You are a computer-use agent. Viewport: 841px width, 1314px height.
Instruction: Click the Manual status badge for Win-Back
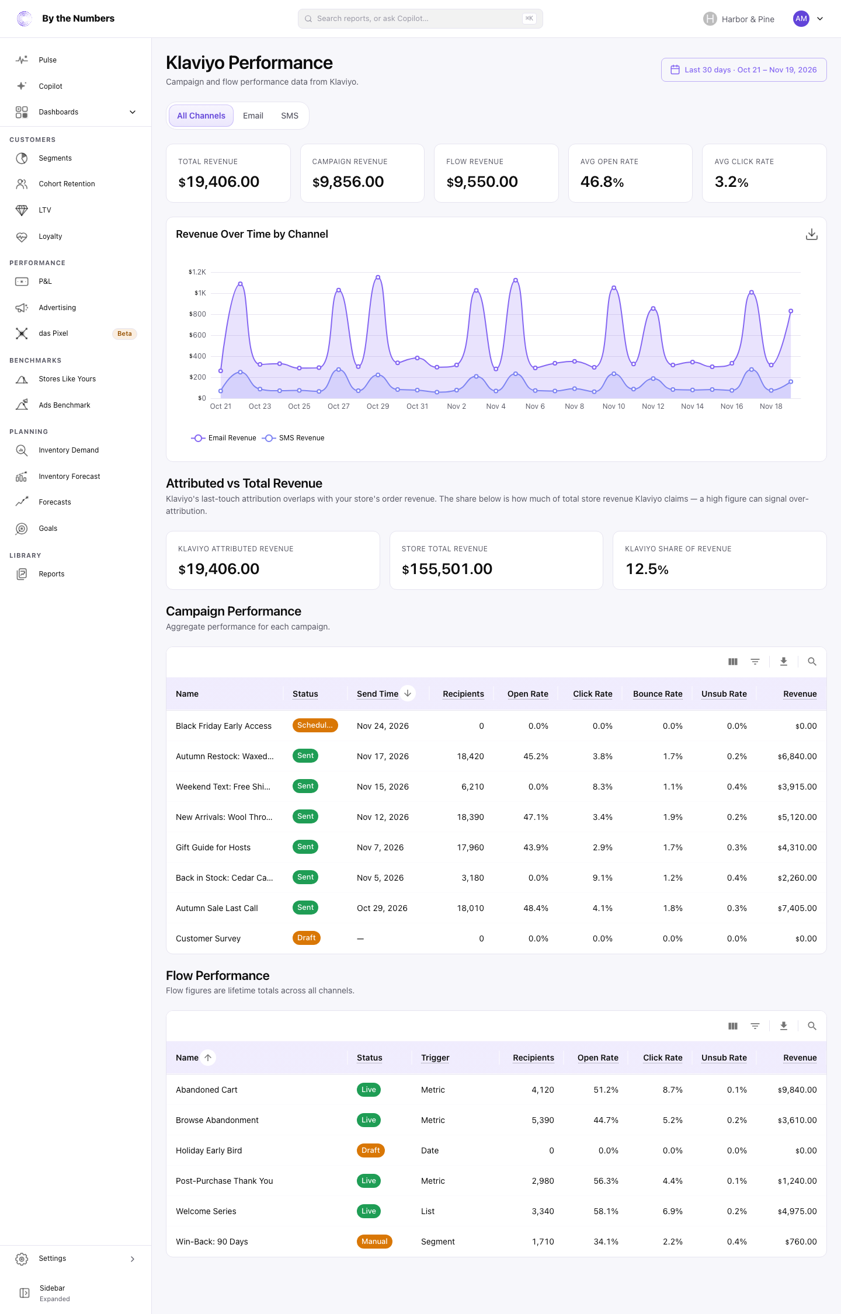(374, 1242)
